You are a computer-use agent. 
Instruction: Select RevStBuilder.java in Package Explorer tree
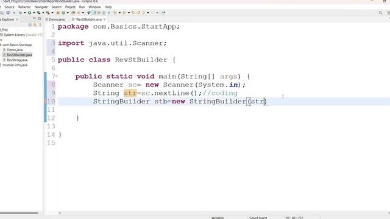19,55
